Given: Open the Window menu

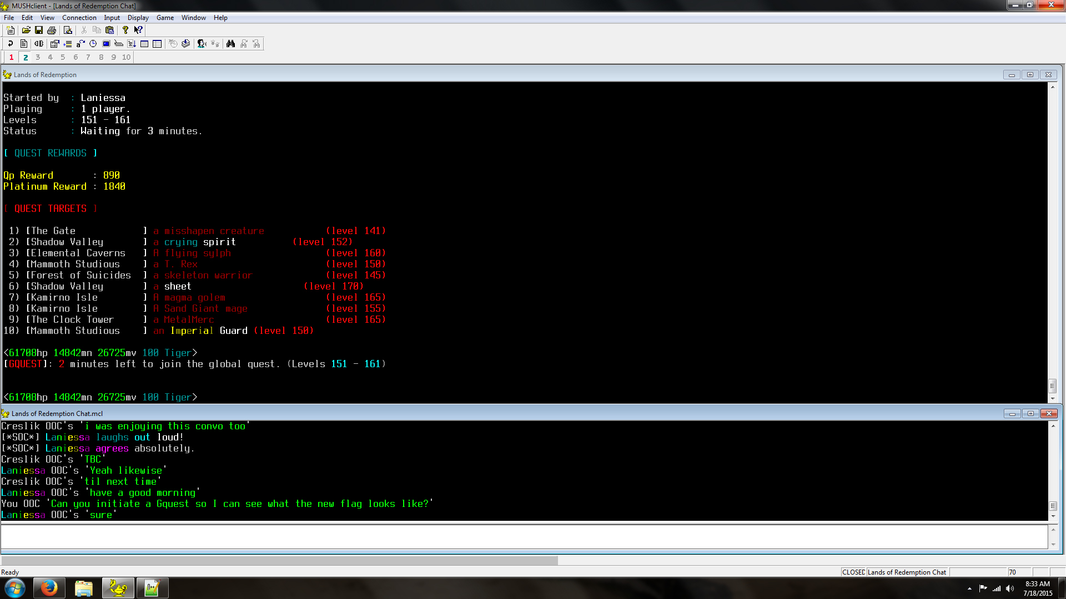Looking at the screenshot, I should tap(194, 18).
